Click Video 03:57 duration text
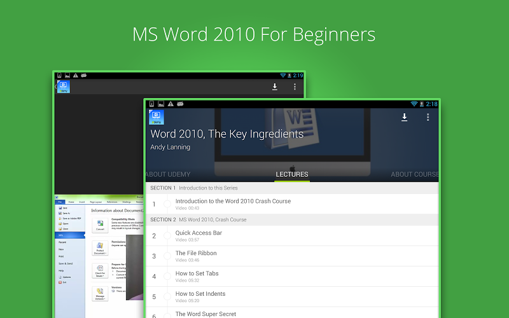The width and height of the screenshot is (509, 318). click(187, 240)
